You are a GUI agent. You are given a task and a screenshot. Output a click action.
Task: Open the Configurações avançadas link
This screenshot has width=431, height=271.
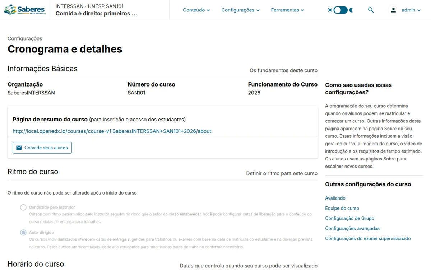(x=352, y=228)
